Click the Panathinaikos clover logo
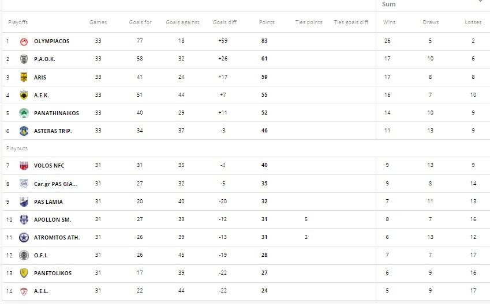490x304 pixels. coord(24,113)
